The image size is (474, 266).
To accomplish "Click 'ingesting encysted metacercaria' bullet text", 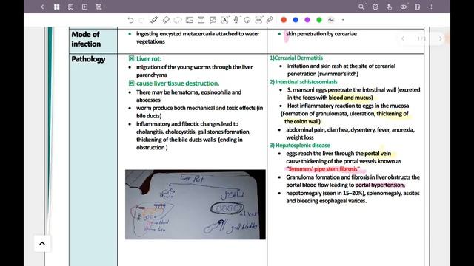I will [198, 38].
